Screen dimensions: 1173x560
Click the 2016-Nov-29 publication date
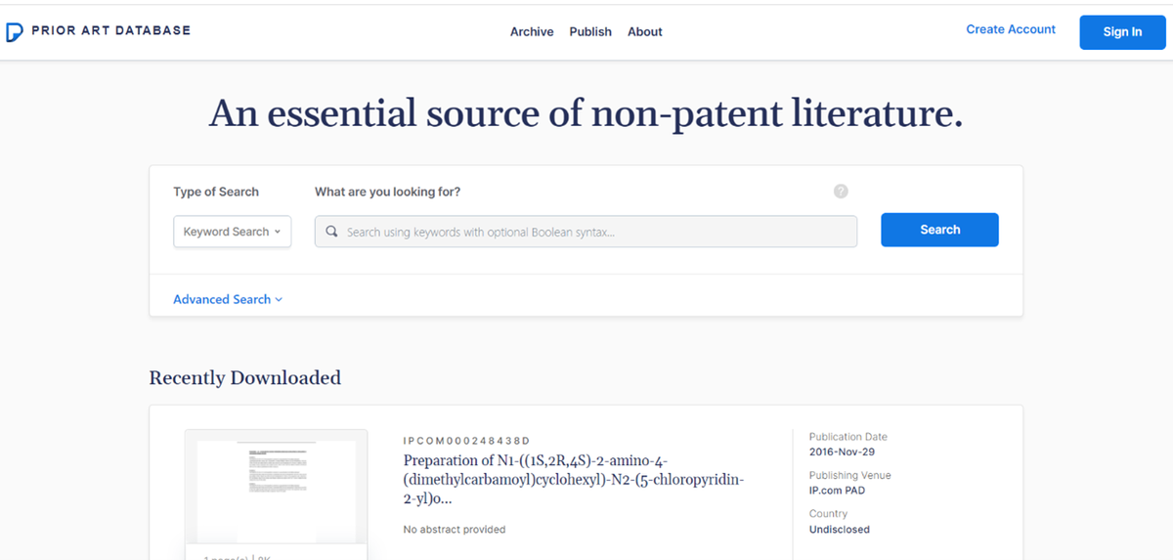coord(844,452)
